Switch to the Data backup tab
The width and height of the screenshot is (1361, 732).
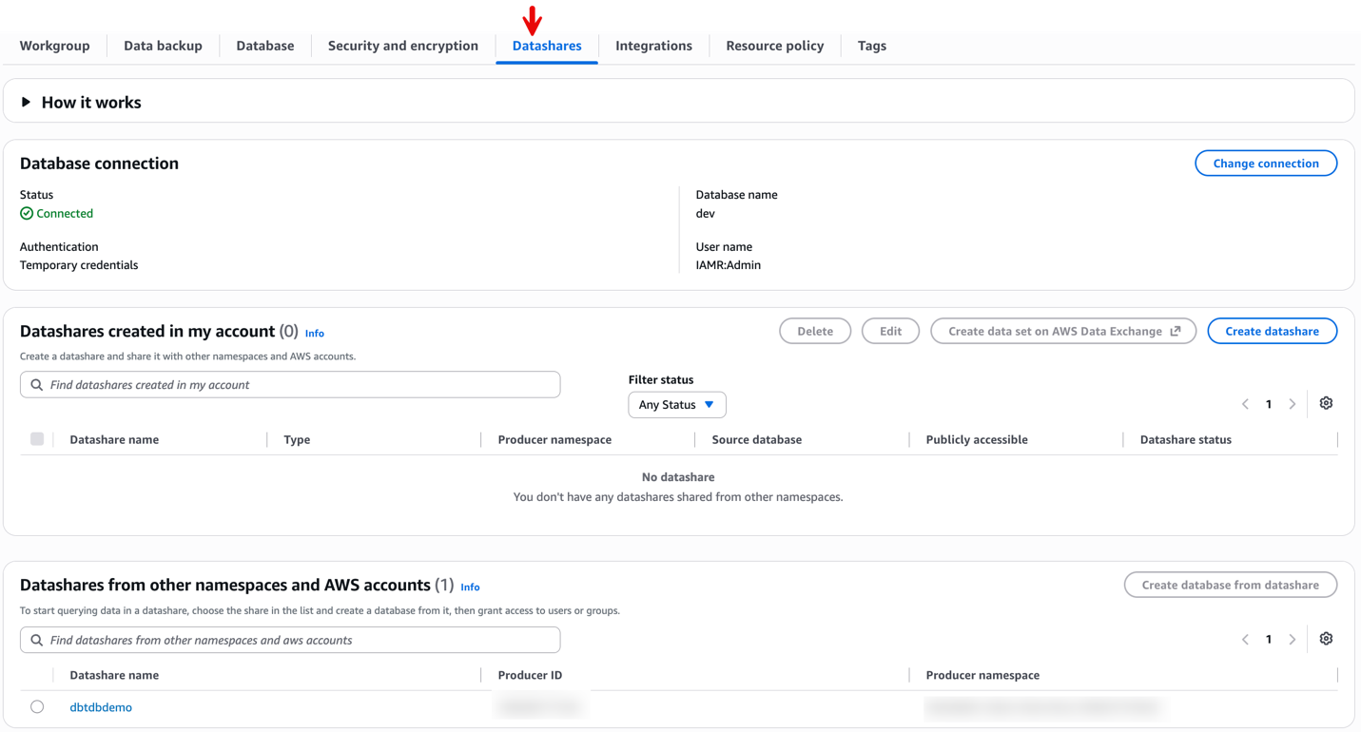(163, 46)
